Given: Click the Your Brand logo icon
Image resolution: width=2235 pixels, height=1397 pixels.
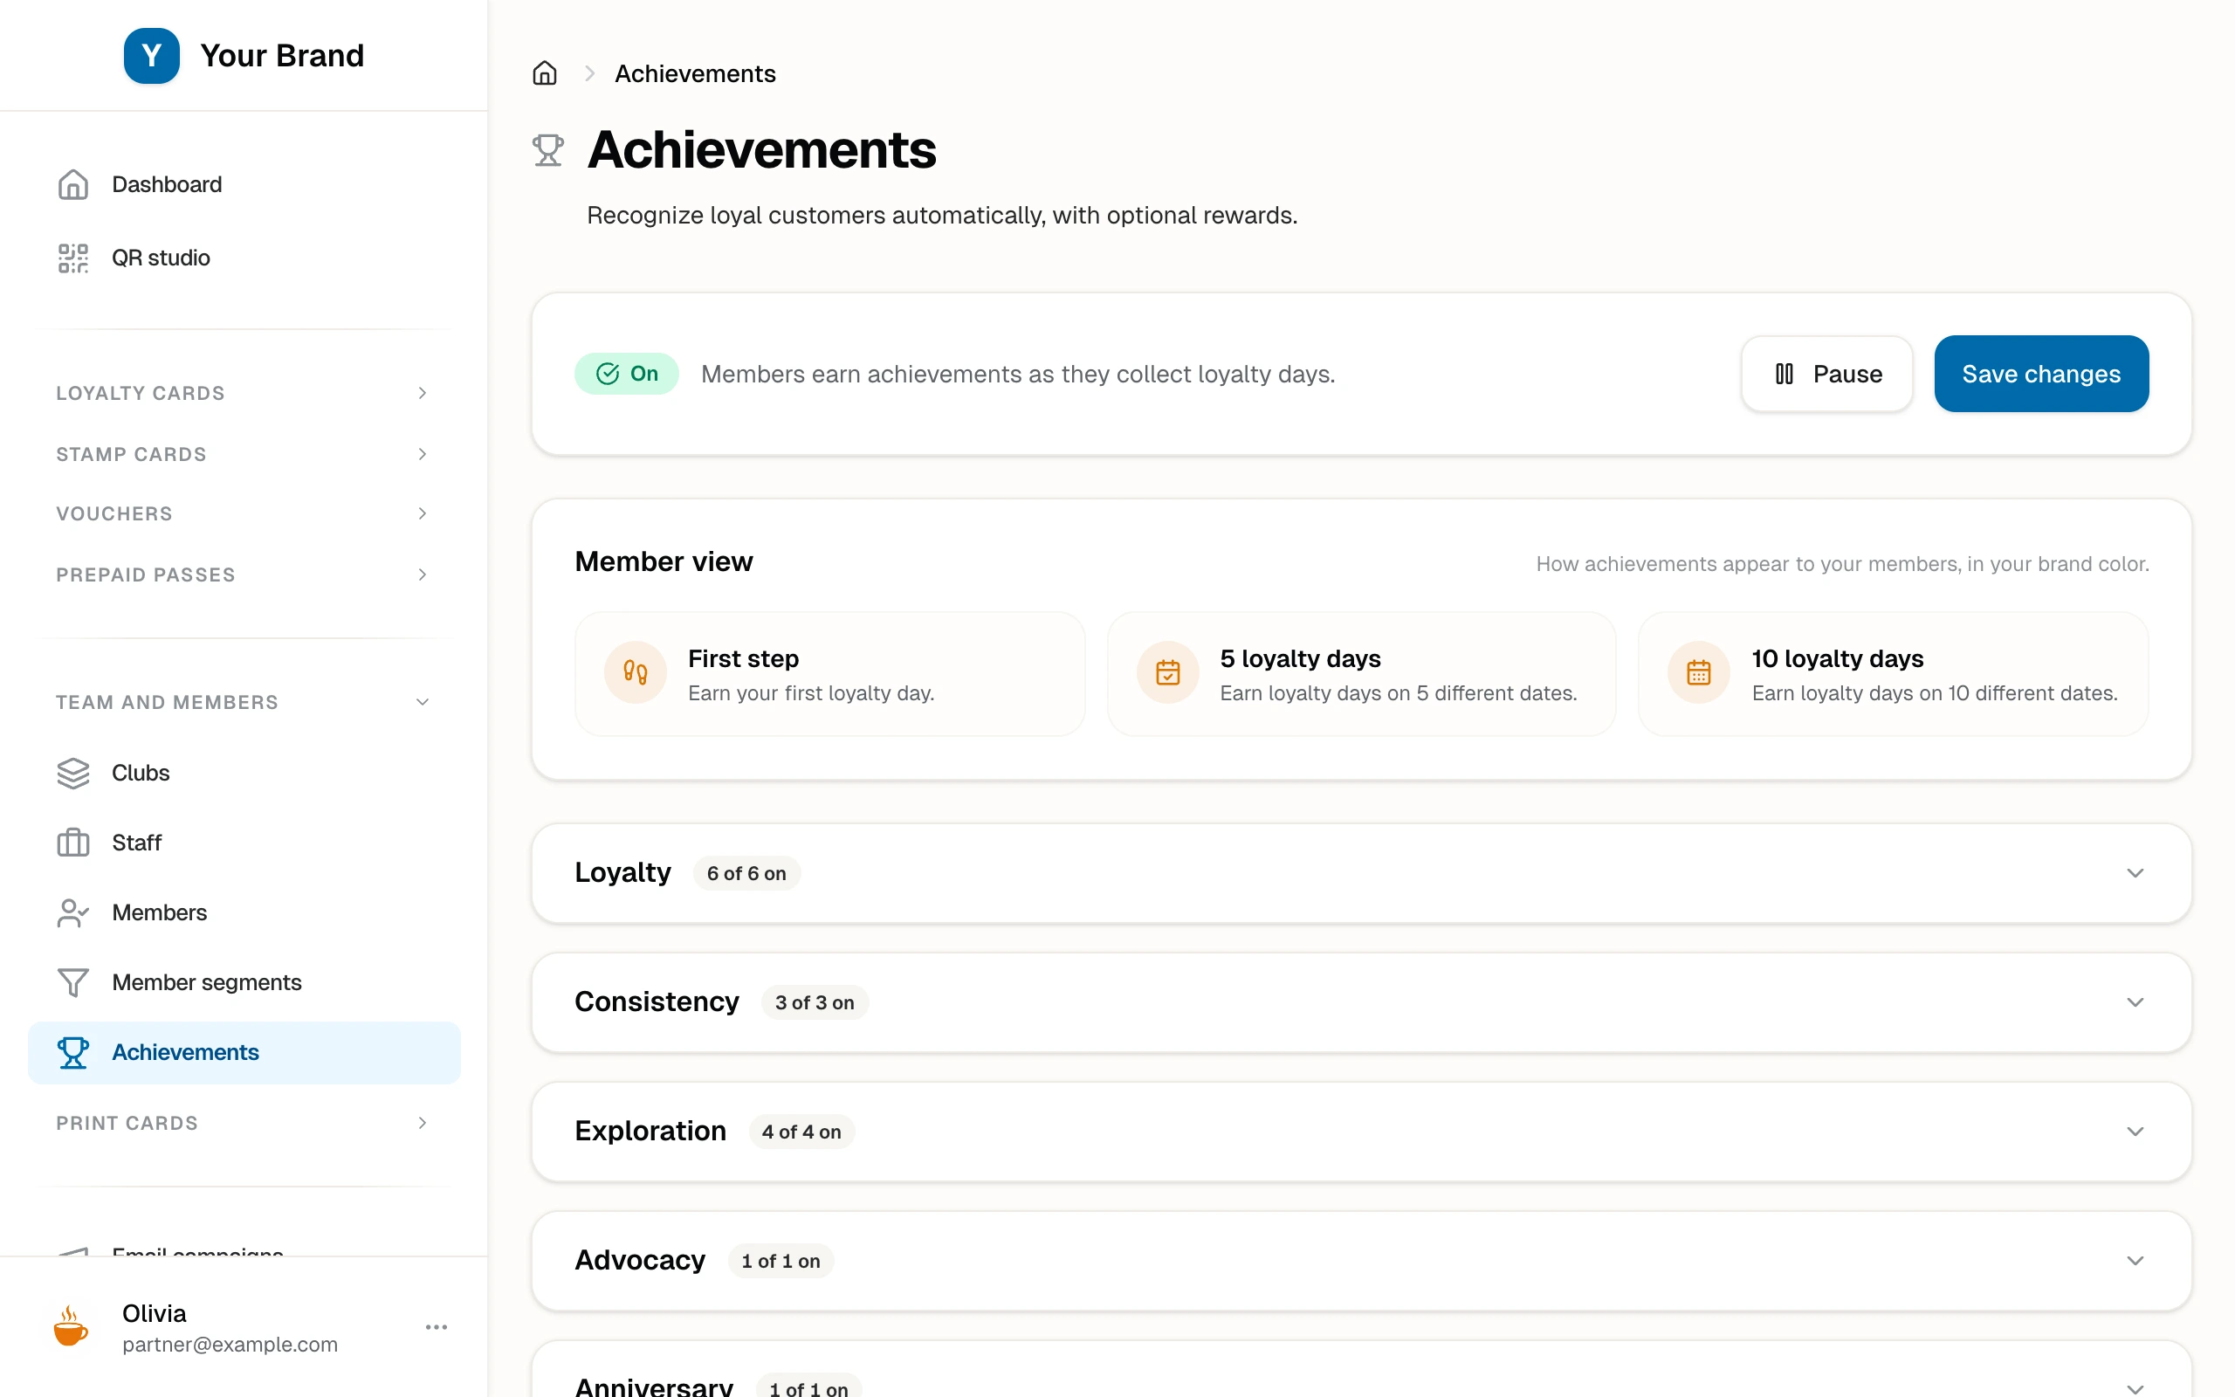Looking at the screenshot, I should (151, 55).
